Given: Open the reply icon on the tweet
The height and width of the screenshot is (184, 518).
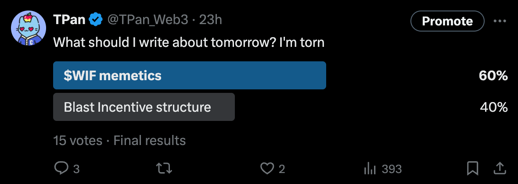Looking at the screenshot, I should [x=60, y=168].
